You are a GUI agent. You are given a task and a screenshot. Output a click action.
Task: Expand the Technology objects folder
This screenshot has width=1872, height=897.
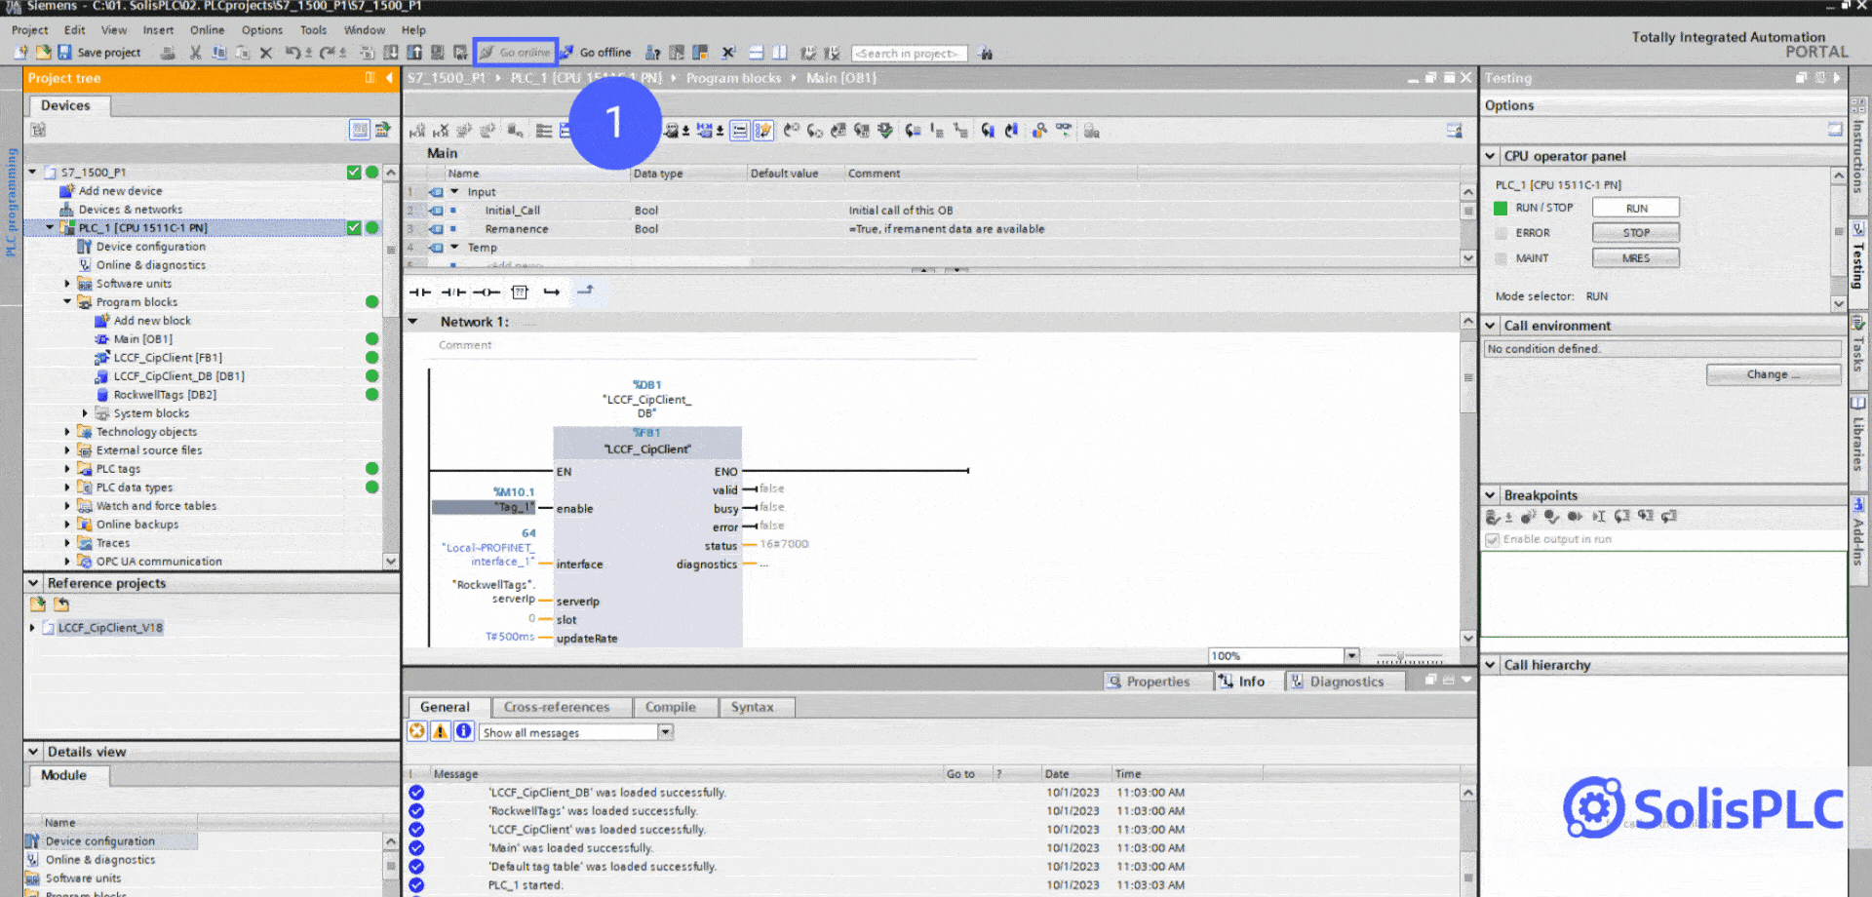[66, 431]
